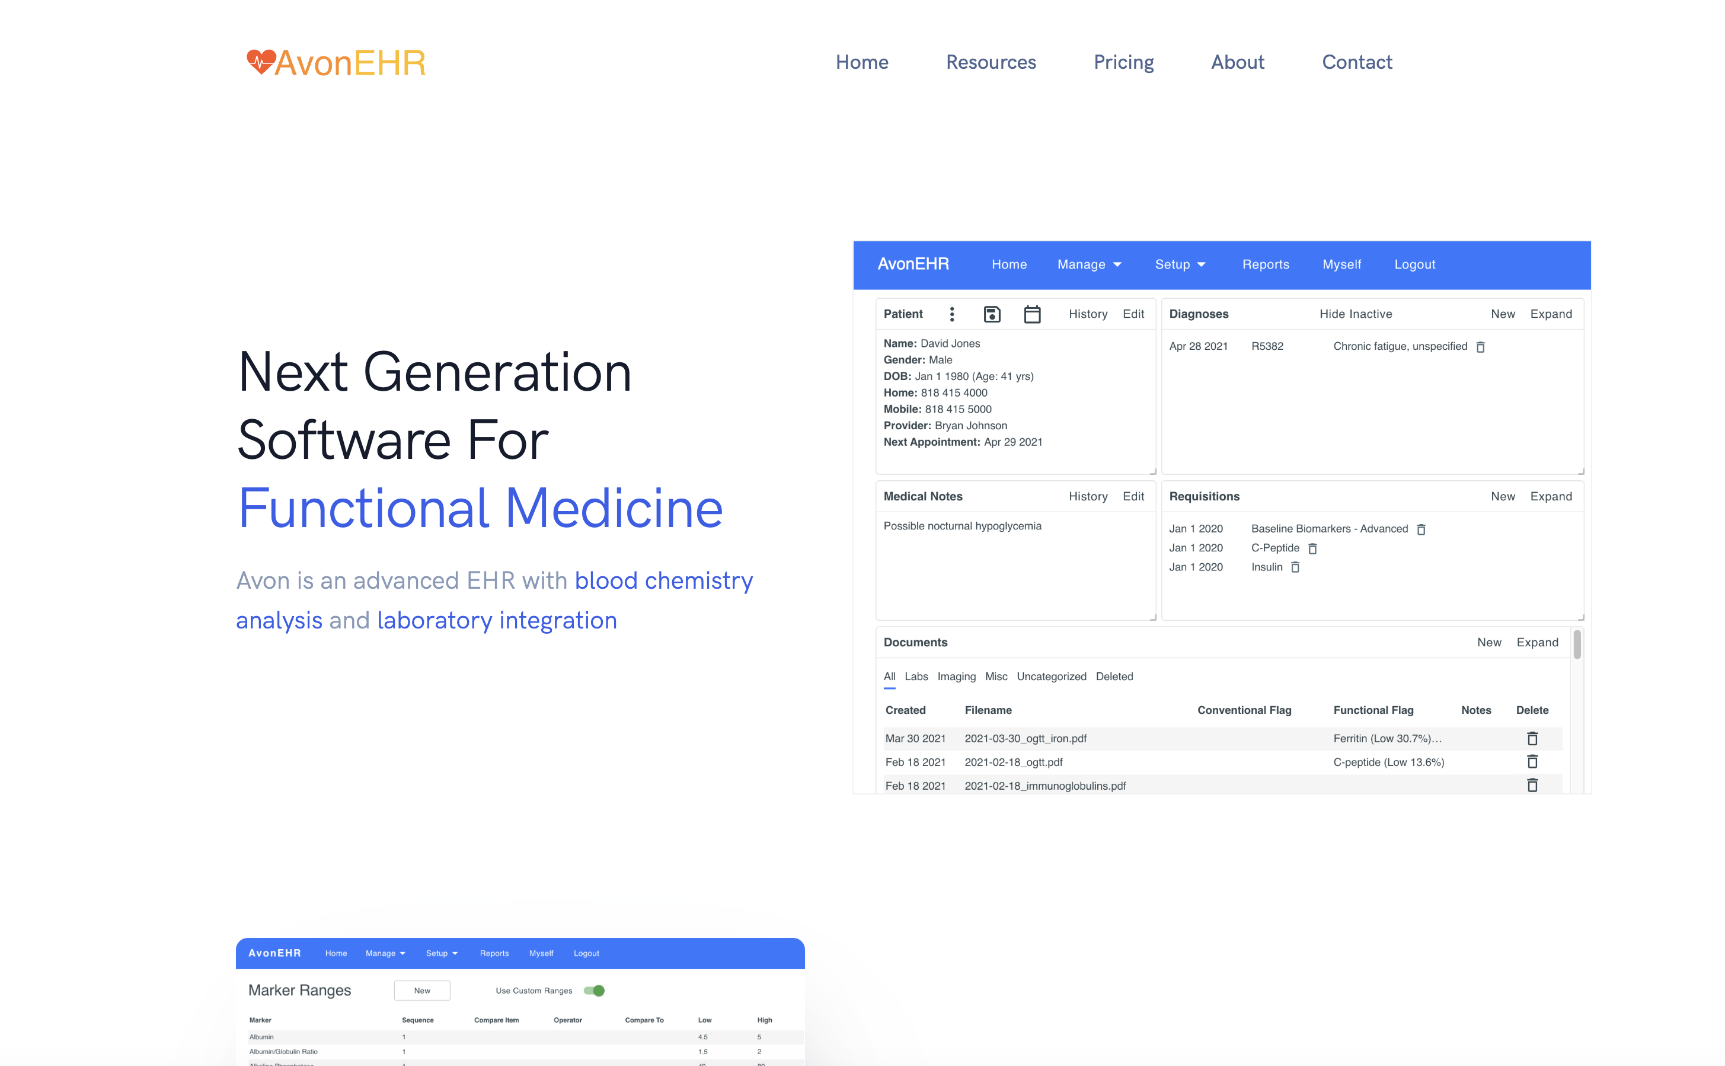Image resolution: width=1725 pixels, height=1066 pixels.
Task: Select the Imaging documents tab
Action: [956, 676]
